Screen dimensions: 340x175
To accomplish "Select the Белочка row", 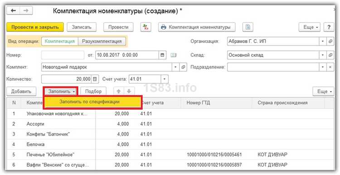I will [170, 144].
